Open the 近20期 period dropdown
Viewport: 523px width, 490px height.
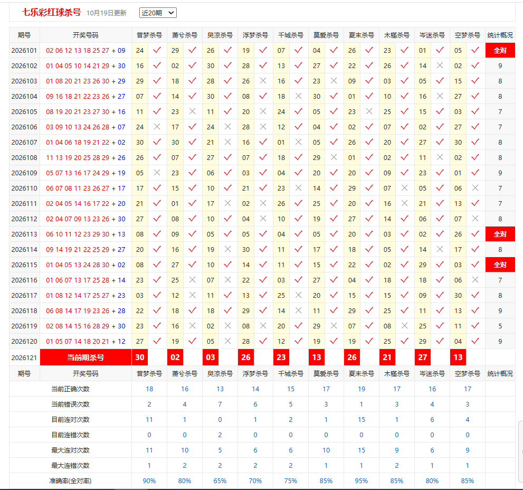158,13
